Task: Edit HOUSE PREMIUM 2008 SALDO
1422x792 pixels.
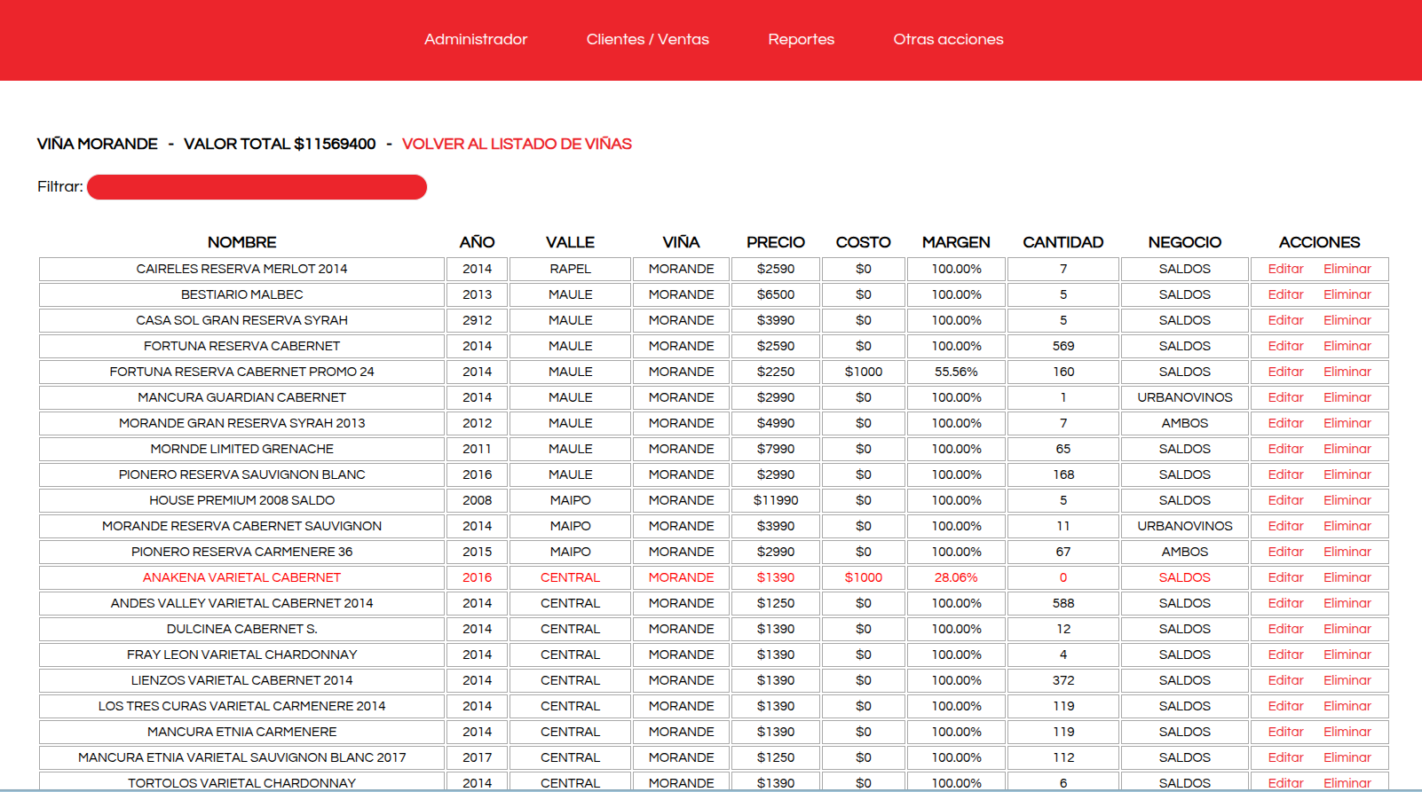Action: coord(1285,500)
